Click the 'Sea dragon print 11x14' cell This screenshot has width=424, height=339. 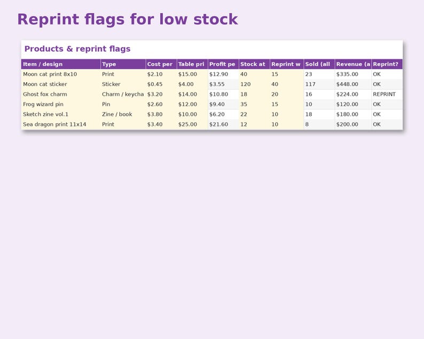tap(61, 124)
